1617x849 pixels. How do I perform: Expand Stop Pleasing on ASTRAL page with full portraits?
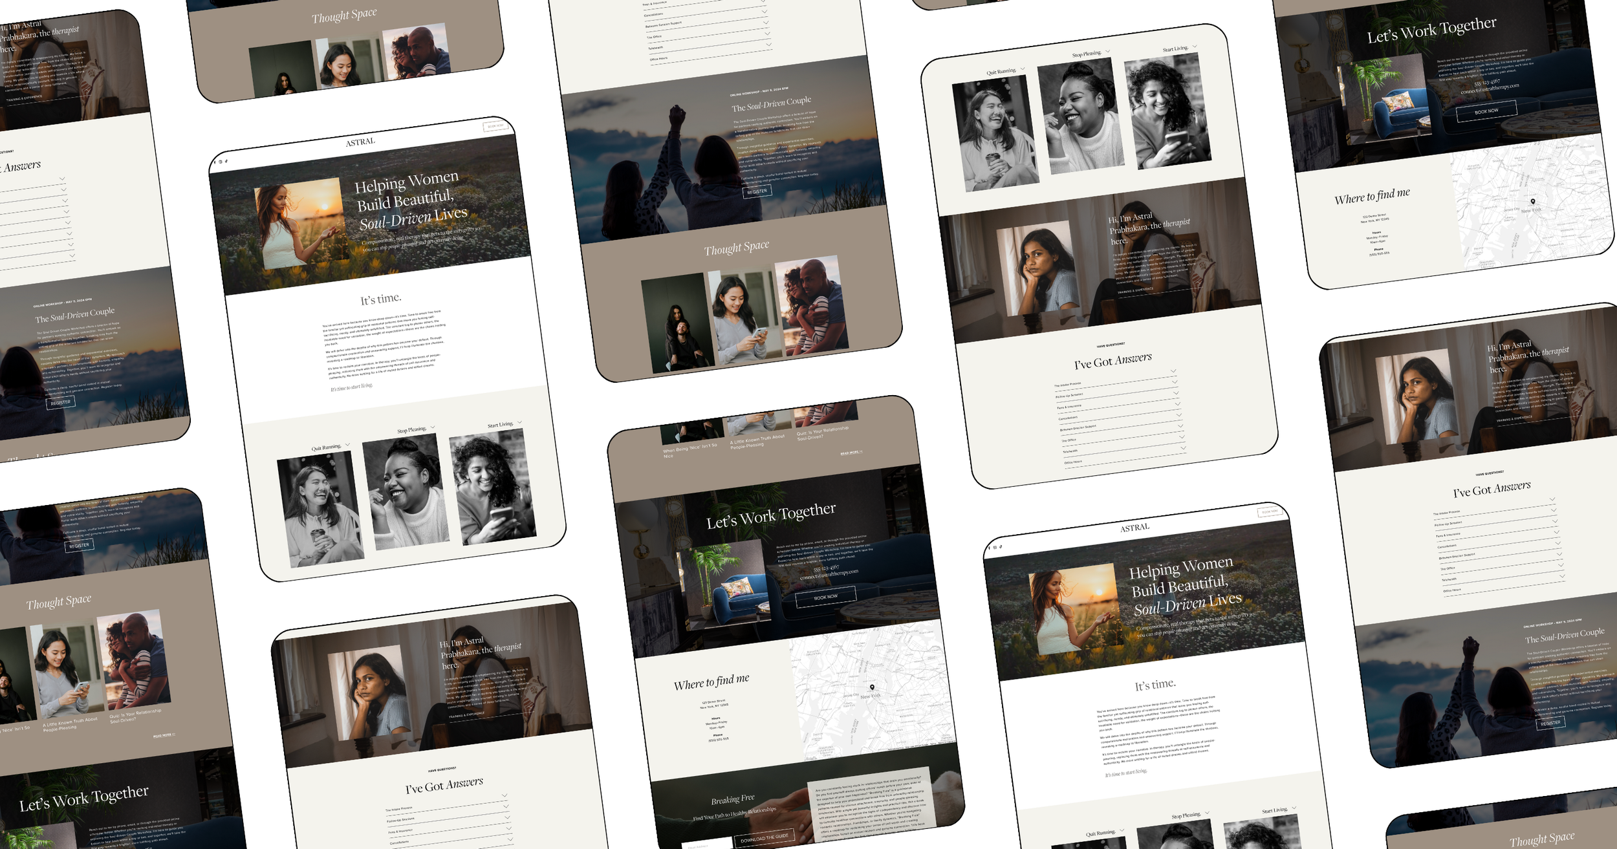tap(416, 429)
